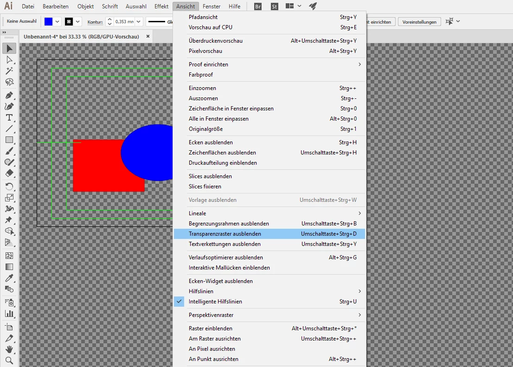Image resolution: width=513 pixels, height=367 pixels.
Task: Open the stroke color dropdown arrow
Action: [x=77, y=22]
